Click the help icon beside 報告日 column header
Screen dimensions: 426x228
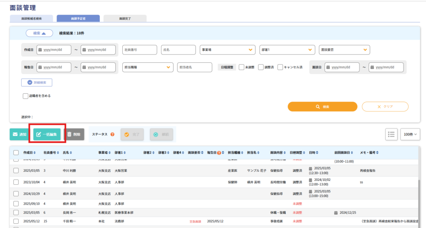click(219, 153)
